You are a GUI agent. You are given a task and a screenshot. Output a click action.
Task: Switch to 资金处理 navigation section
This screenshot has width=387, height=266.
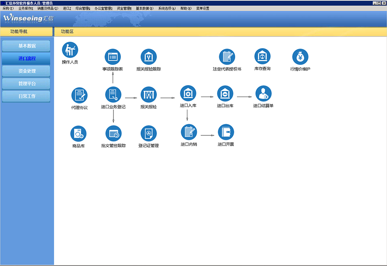(x=27, y=71)
